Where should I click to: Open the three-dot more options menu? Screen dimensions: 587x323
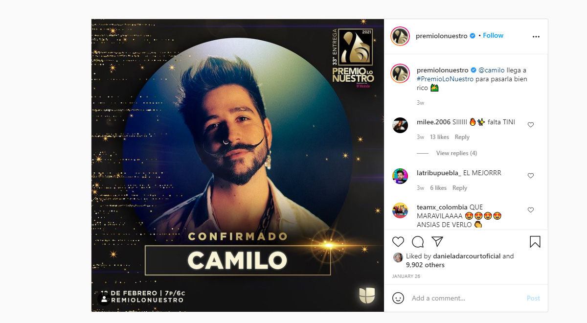click(x=536, y=36)
